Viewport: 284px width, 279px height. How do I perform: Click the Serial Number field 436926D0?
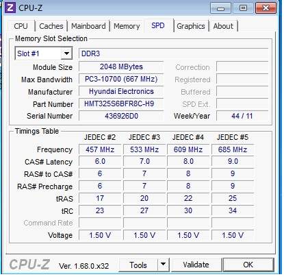(x=121, y=116)
